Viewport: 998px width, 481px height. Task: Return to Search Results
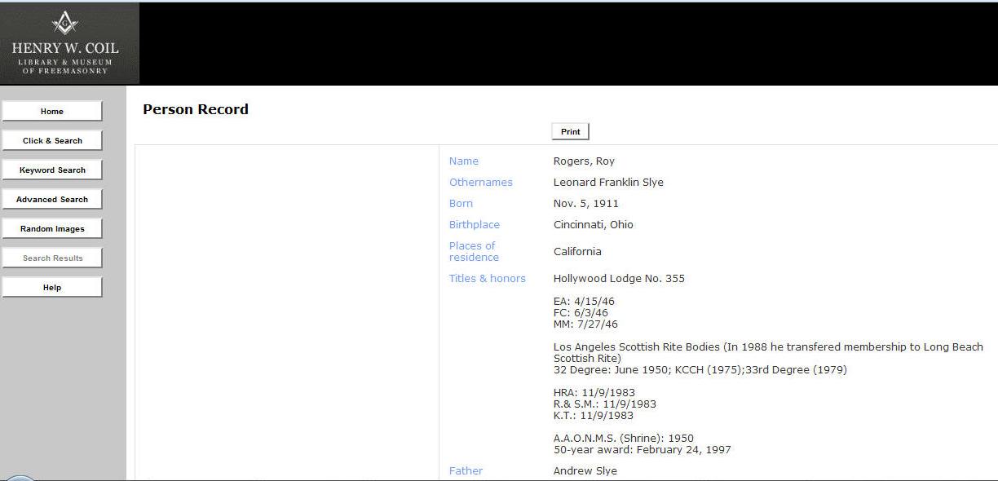coord(52,258)
